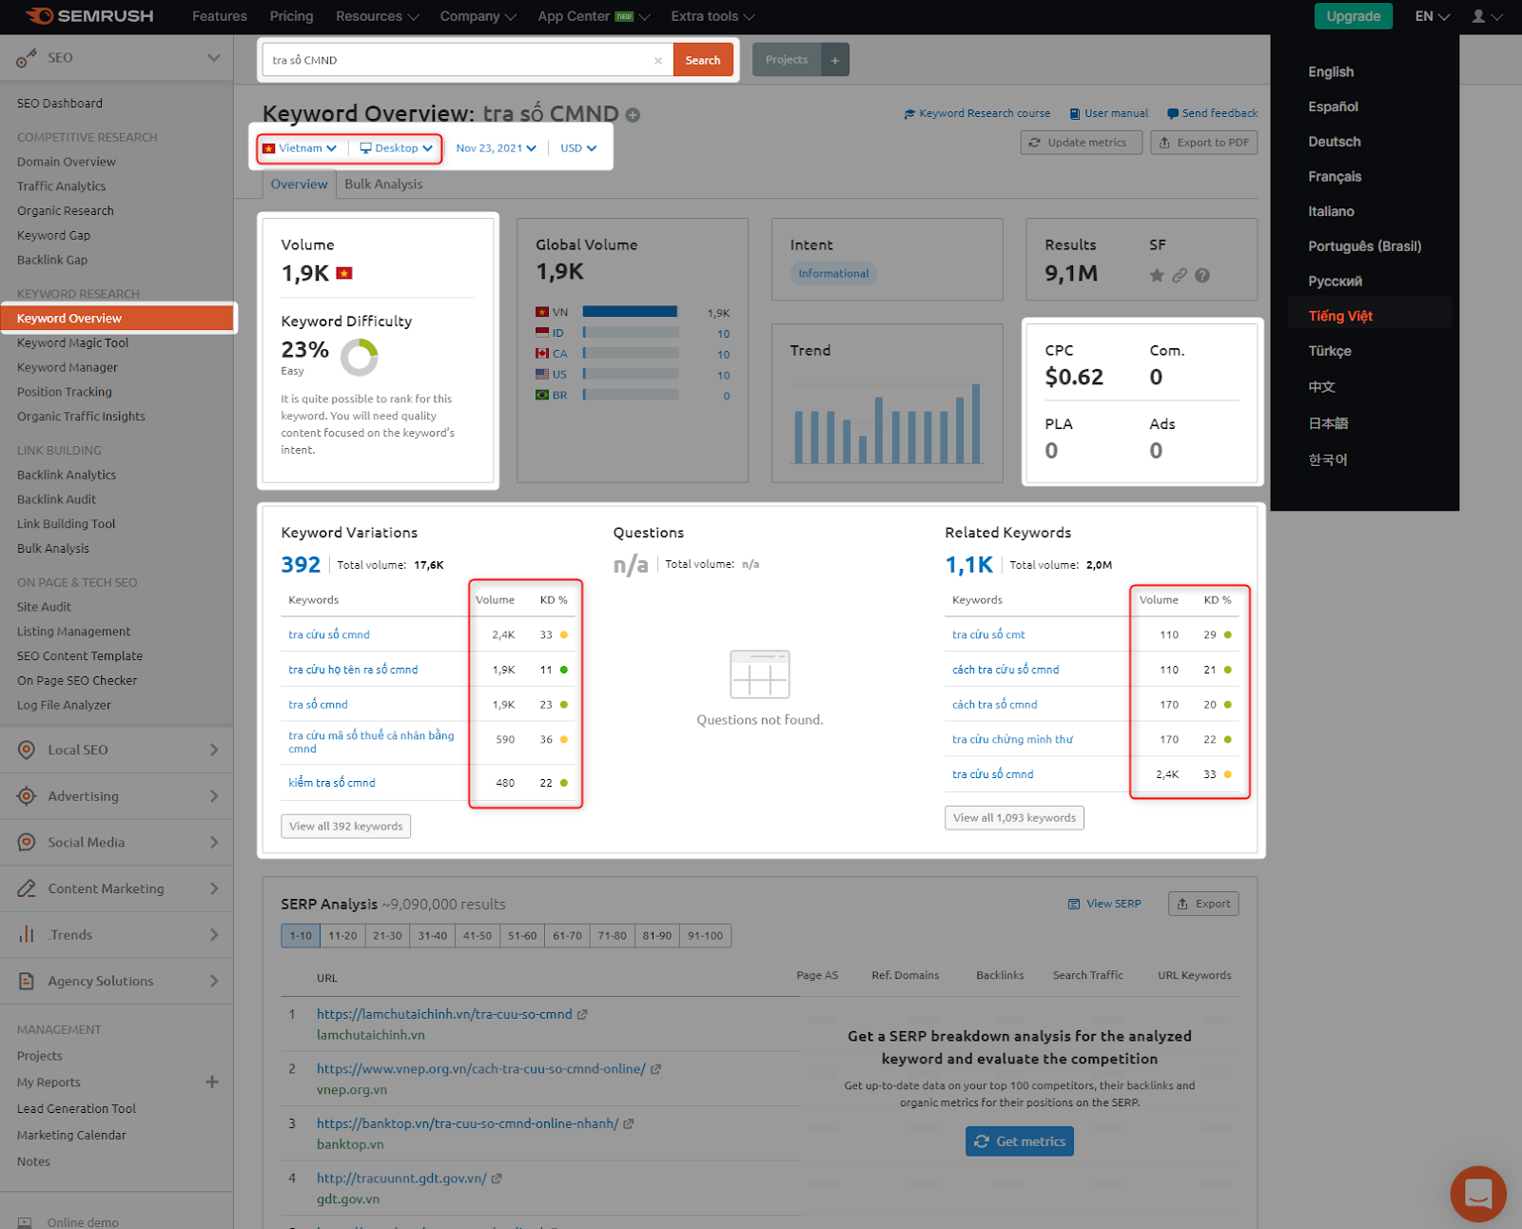This screenshot has height=1229, width=1522.
Task: Open the Resources menu
Action: point(377,16)
